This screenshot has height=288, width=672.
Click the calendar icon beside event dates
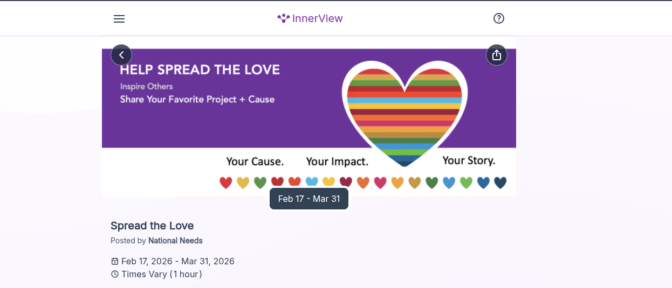(x=115, y=262)
